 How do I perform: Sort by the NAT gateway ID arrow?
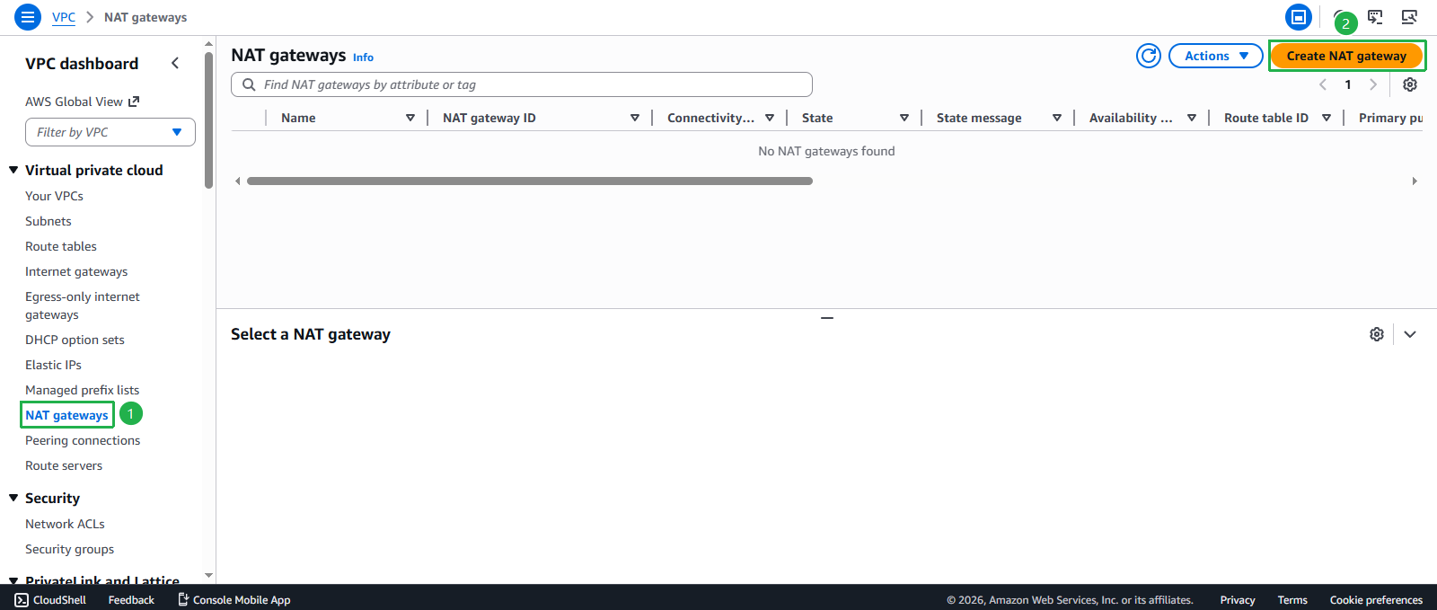[635, 118]
